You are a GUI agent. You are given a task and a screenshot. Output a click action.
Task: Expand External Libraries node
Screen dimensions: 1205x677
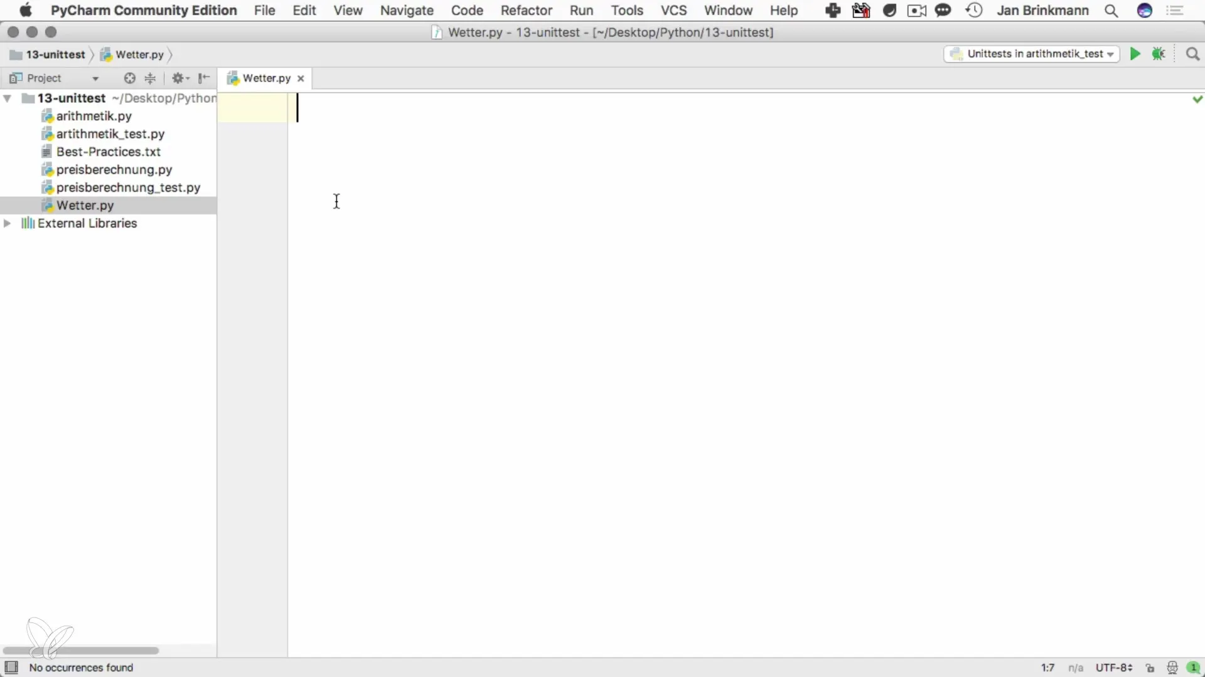click(8, 223)
